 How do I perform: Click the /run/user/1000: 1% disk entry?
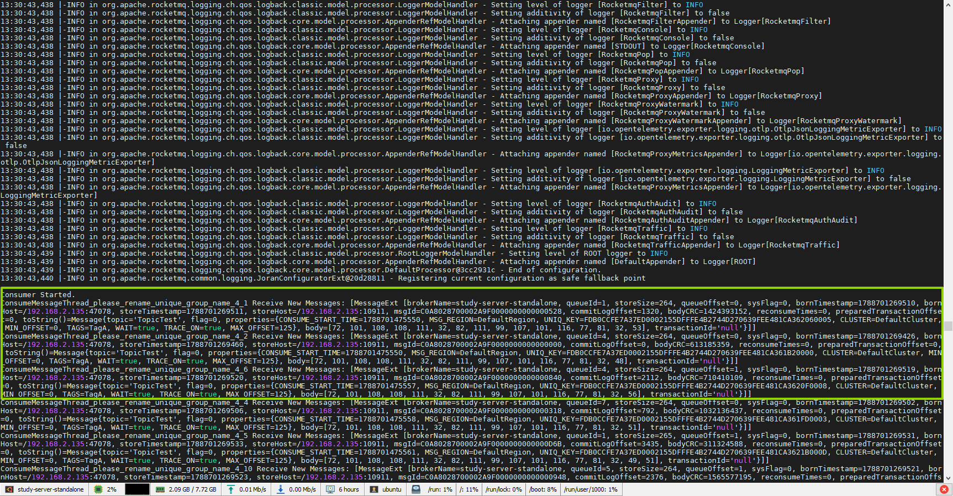591,489
